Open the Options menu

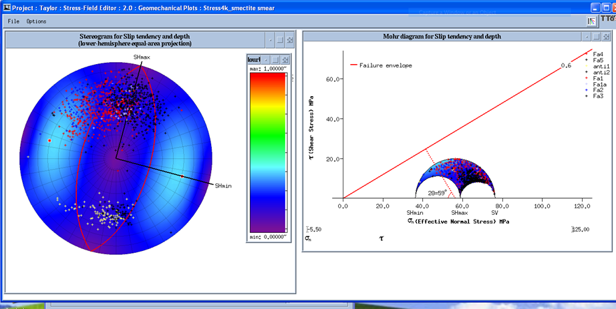(36, 21)
